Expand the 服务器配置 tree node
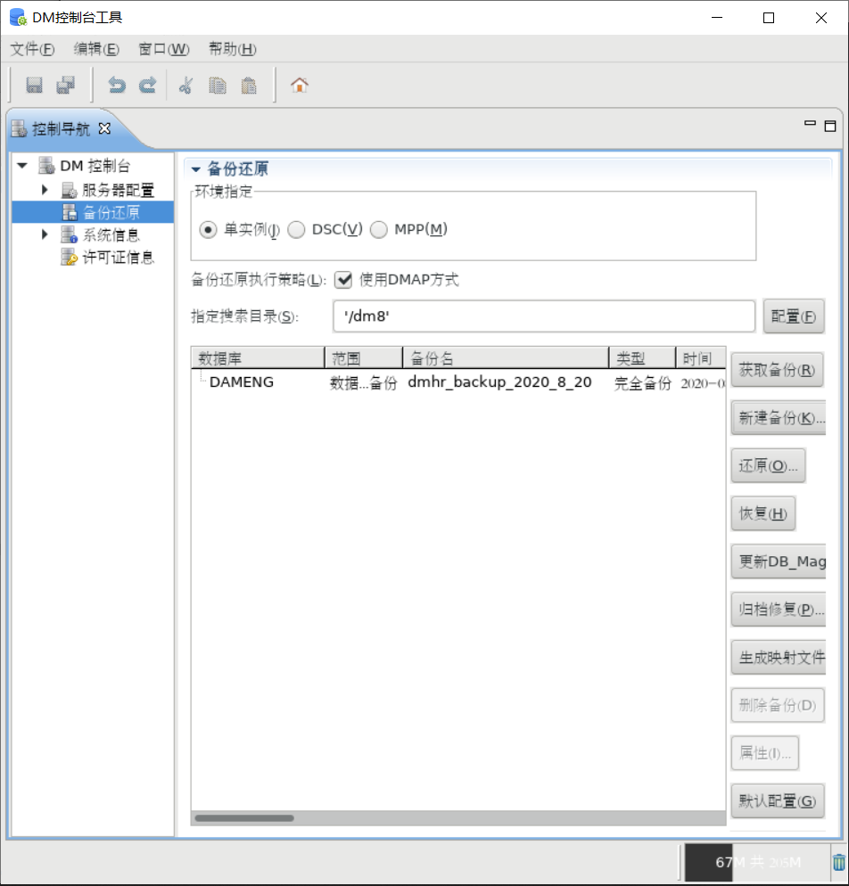 (x=45, y=189)
